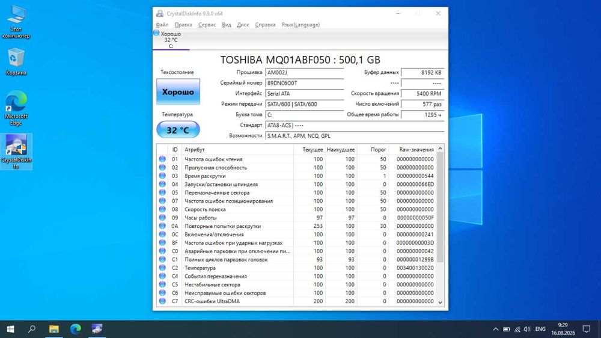Open the Правка menu

click(183, 25)
